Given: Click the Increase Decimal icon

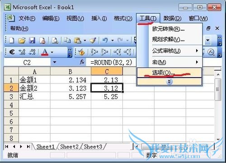Looking at the screenshot, I should (x=22, y=52).
